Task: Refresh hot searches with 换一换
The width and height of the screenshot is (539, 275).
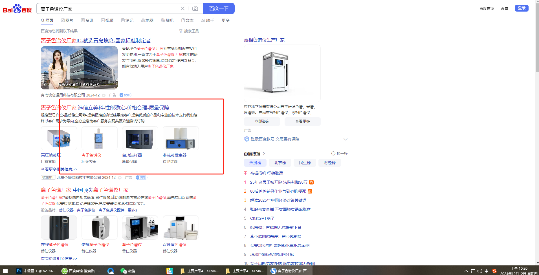Action: click(x=340, y=154)
